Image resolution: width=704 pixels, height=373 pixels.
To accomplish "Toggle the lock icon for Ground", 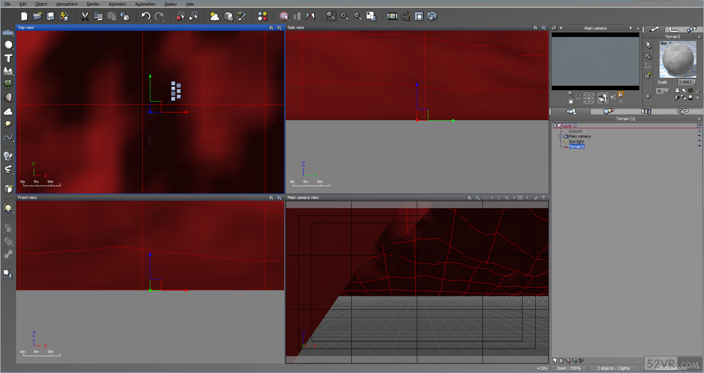I will coord(699,131).
